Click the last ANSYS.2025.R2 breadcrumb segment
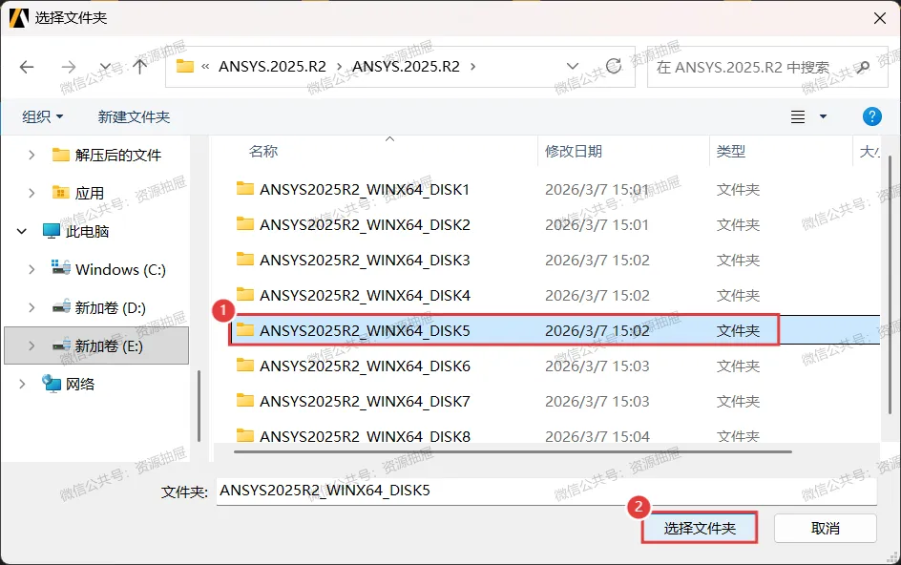The width and height of the screenshot is (901, 565). [x=407, y=67]
